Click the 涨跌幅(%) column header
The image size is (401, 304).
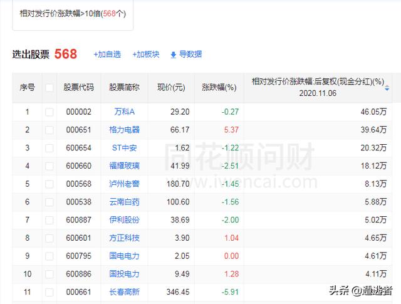tap(219, 88)
